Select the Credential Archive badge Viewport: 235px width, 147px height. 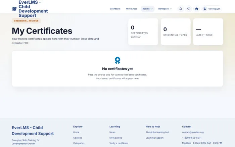click(x=26, y=21)
